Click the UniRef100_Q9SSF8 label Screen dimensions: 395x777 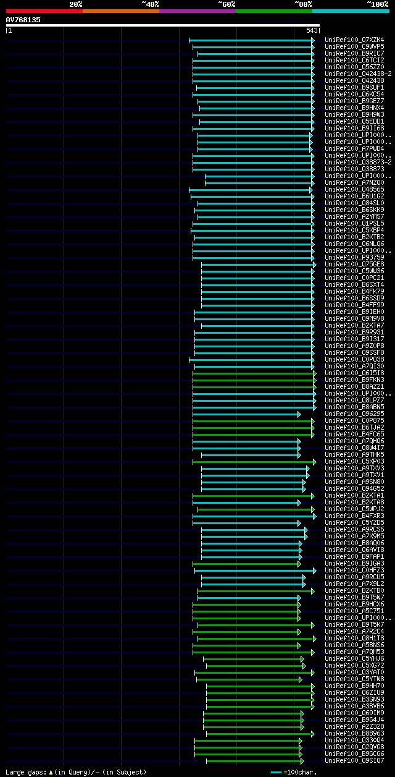(354, 352)
